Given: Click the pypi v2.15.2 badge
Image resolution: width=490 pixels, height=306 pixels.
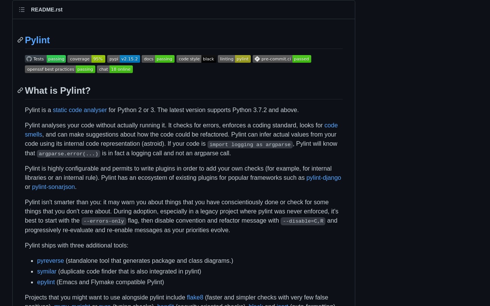Looking at the screenshot, I should coord(123,59).
